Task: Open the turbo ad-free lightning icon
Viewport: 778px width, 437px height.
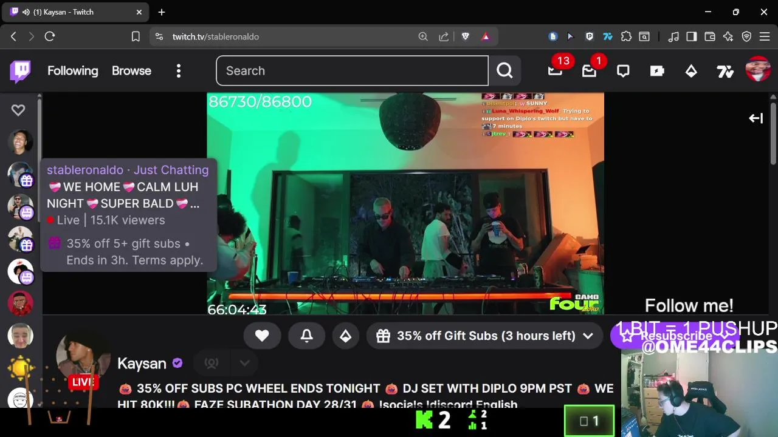Action: point(657,71)
